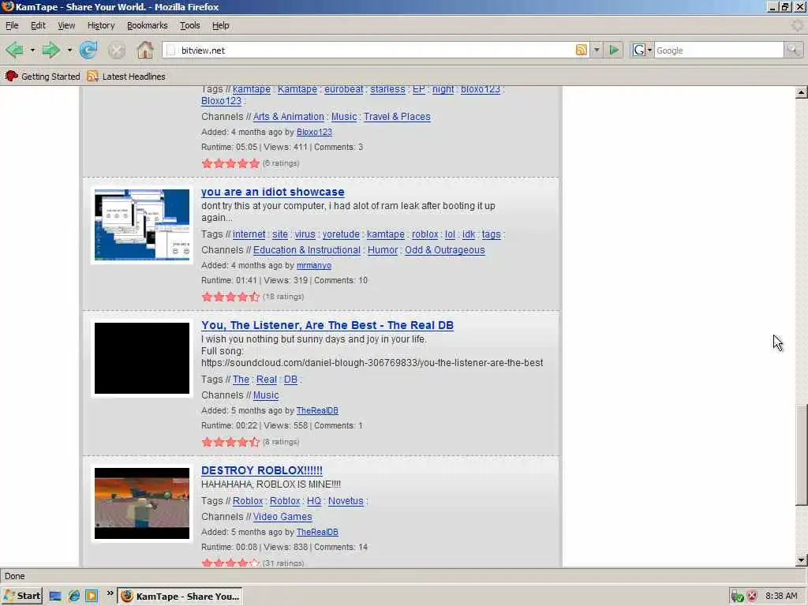Click the vertical scrollbar thumb
808x606 pixels.
click(801, 455)
